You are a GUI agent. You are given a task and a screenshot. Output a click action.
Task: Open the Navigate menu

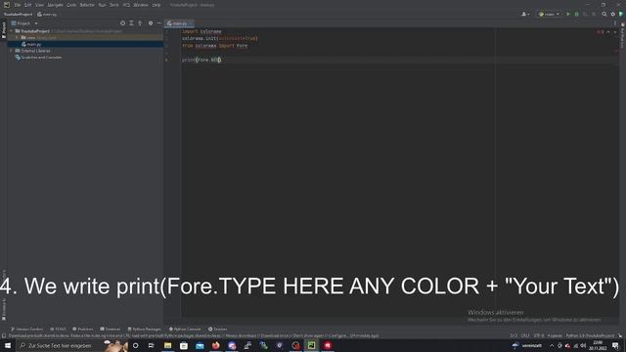click(x=55, y=5)
